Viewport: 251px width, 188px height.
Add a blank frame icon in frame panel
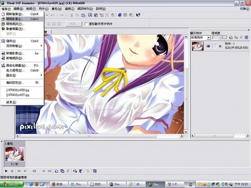(56, 171)
